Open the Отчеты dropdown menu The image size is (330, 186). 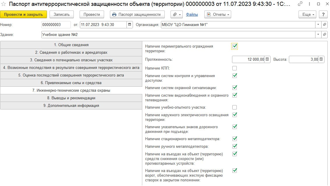coord(217,14)
